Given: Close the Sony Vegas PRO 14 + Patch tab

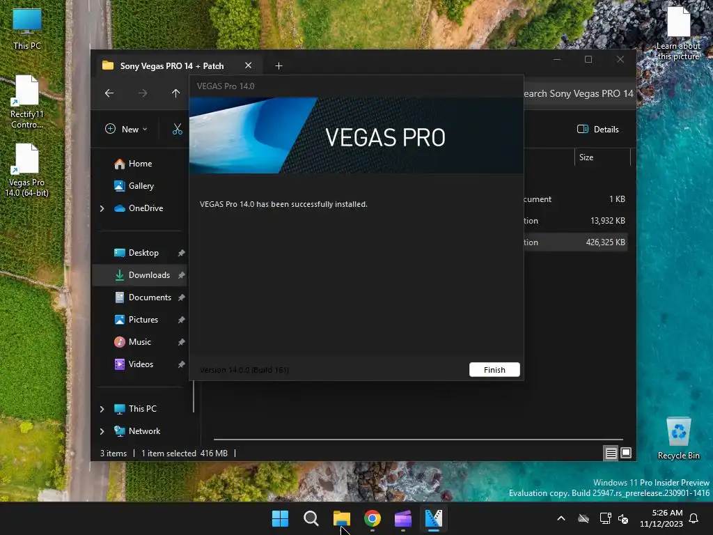Looking at the screenshot, I should (249, 65).
